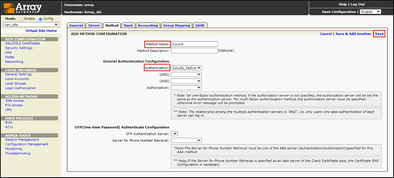Viewport: 394px width, 178px height.
Task: Cancel the method configuration
Action: tap(326, 34)
